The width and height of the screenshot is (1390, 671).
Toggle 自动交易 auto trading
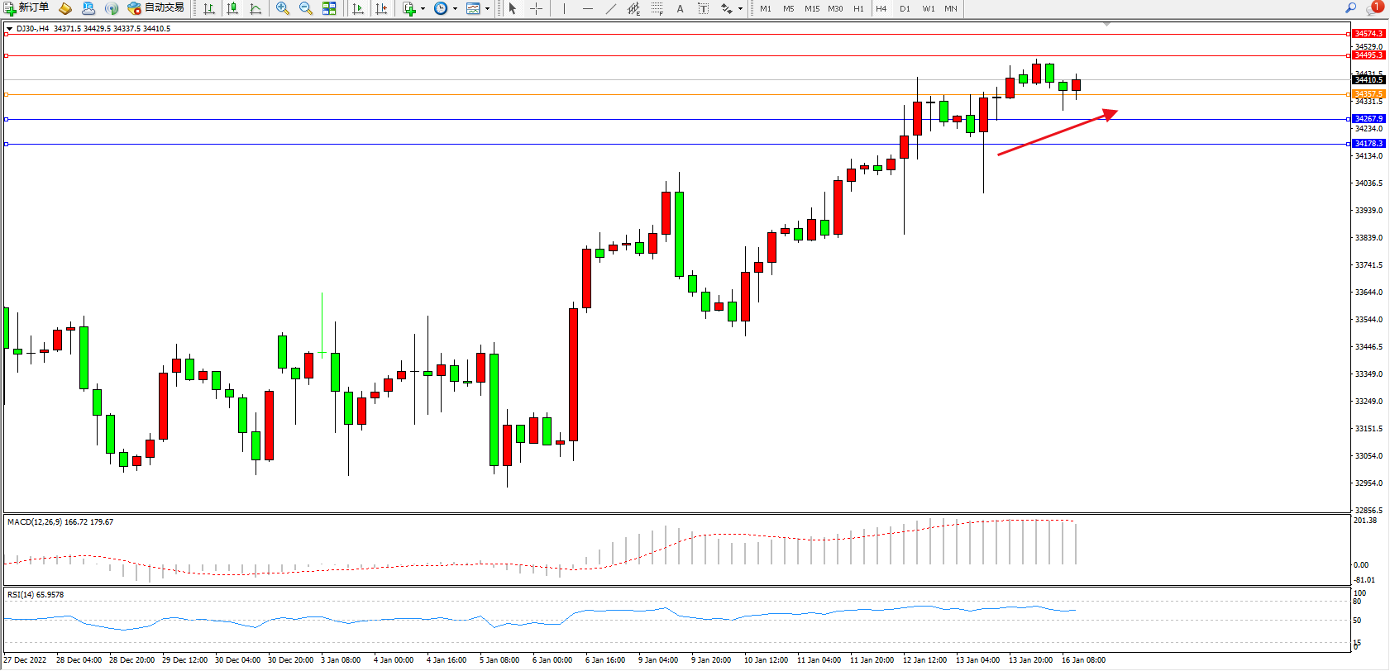(155, 8)
